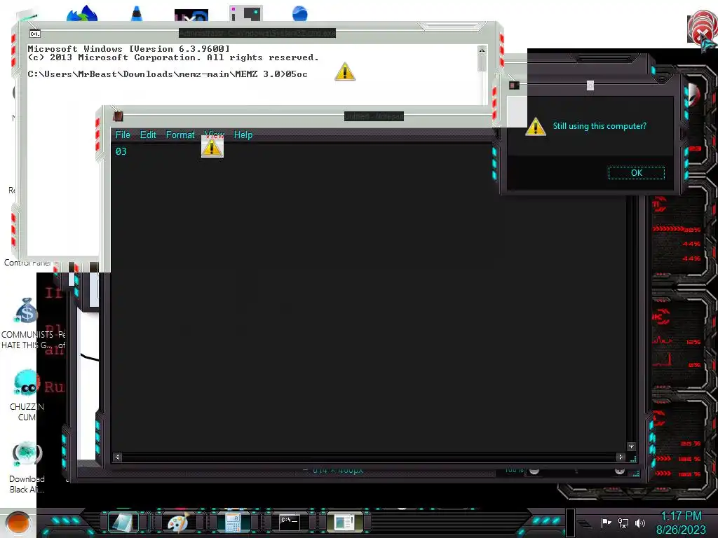Click the command prompt scrollbar up arrow
Viewport: 718px width, 538px height.
(482, 50)
